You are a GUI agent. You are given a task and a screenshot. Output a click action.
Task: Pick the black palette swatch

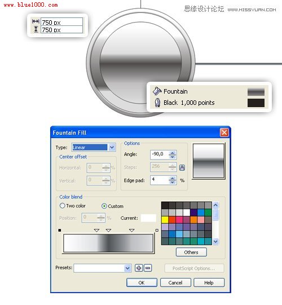(165, 205)
